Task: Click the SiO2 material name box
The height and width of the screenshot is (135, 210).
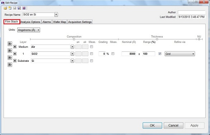Action: coord(51,54)
